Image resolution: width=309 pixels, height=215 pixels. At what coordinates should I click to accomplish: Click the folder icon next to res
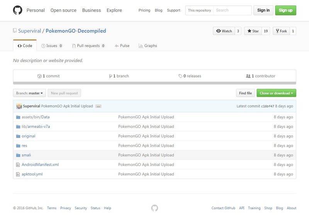pyautogui.click(x=18, y=146)
